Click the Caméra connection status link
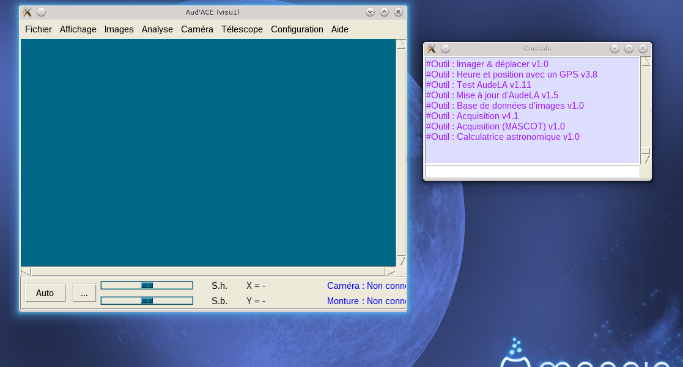 pos(366,286)
